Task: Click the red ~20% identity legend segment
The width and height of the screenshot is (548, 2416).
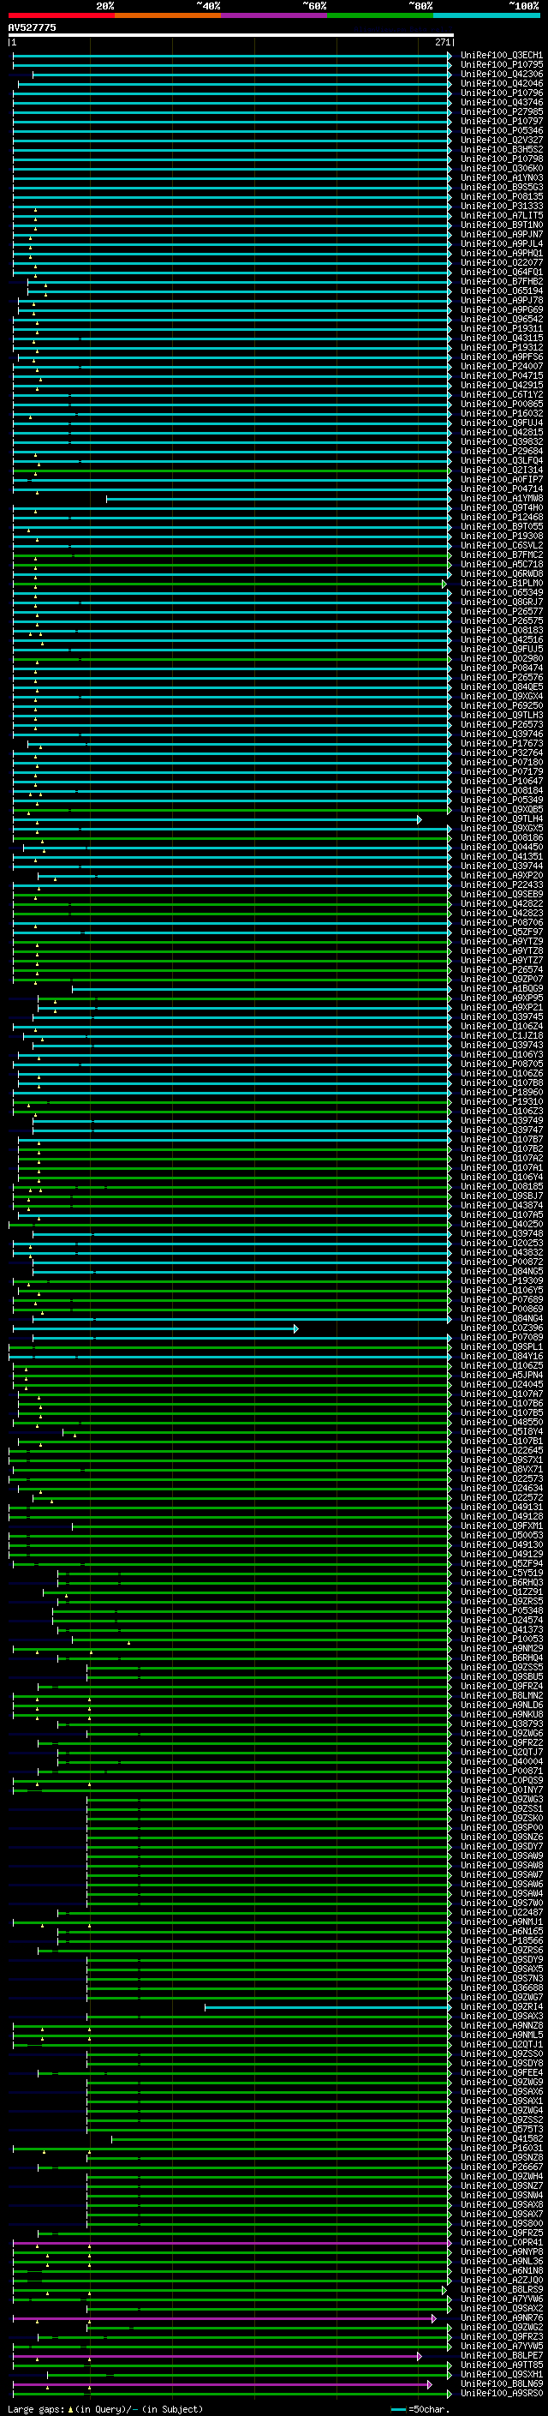Action: coord(61,15)
